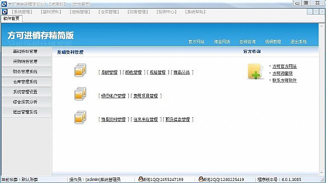Click the app logo icon in title bar
This screenshot has height=183, width=326.
[x=4, y=4]
